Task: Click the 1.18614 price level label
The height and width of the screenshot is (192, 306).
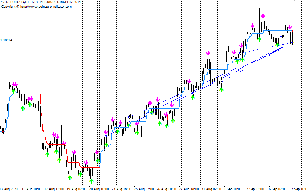Action: pos(6,40)
